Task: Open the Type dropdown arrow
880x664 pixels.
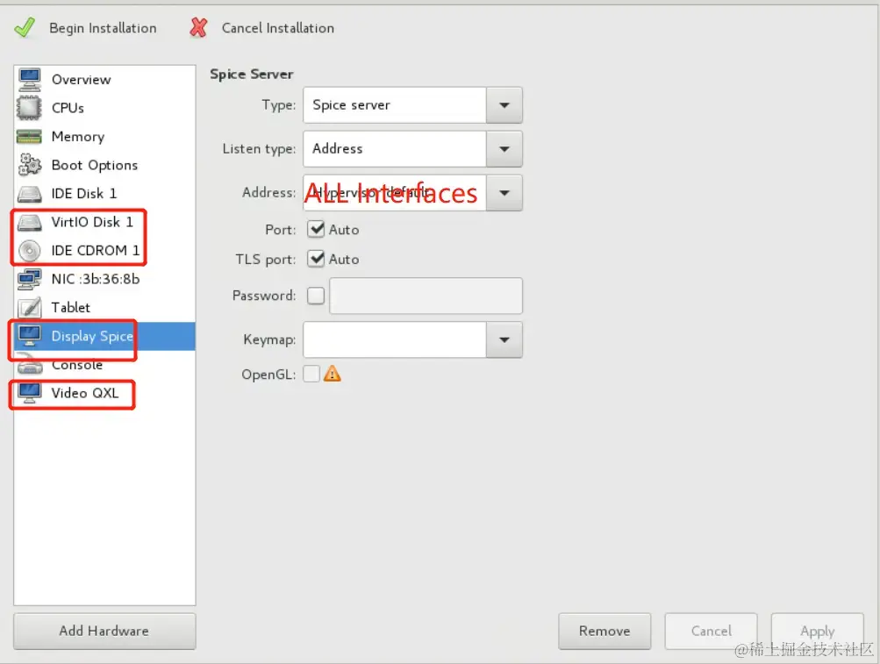Action: click(504, 105)
